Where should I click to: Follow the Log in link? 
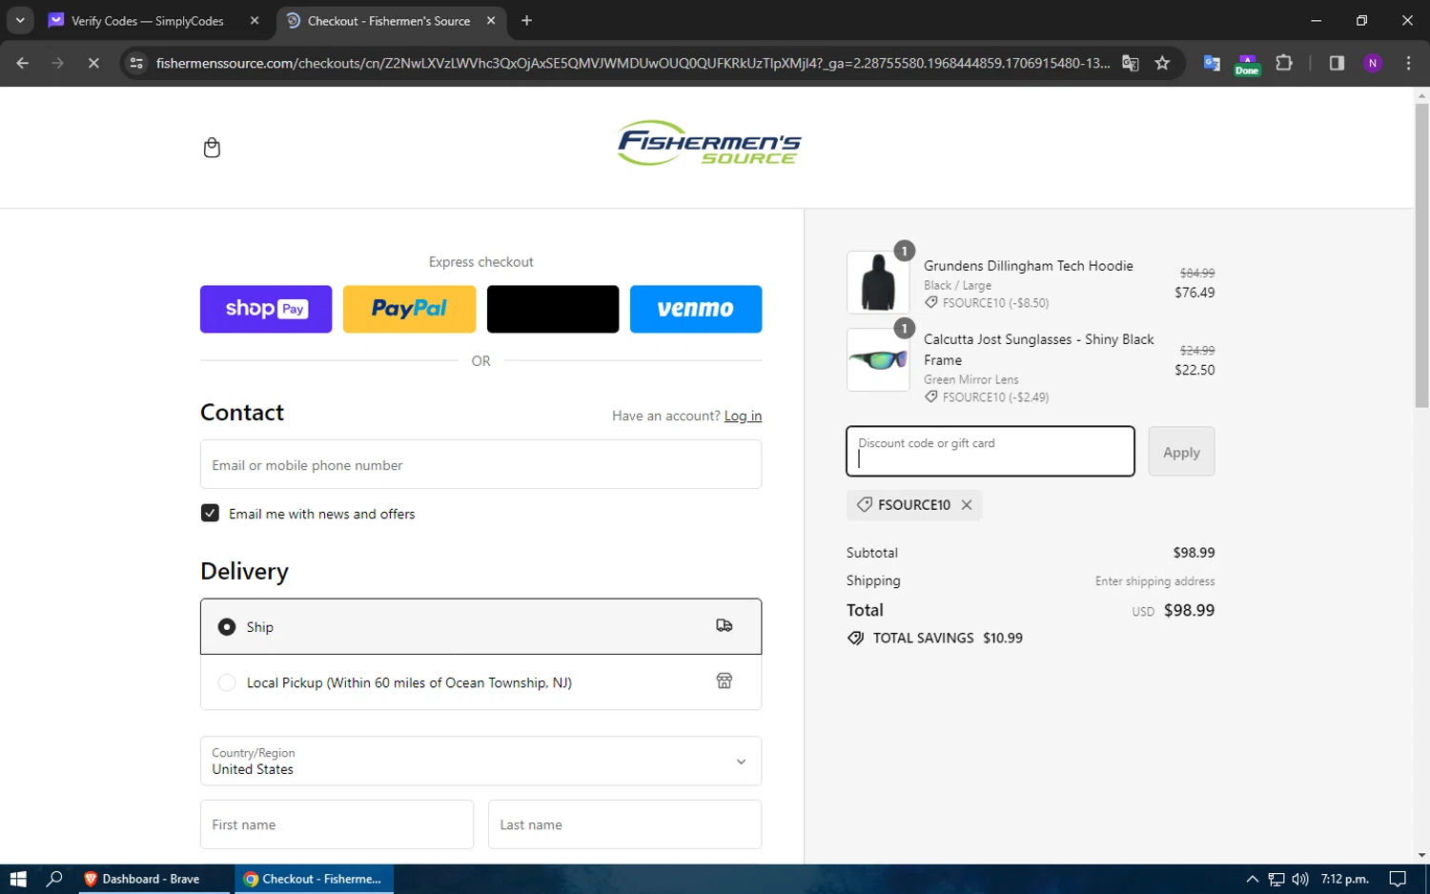pyautogui.click(x=743, y=416)
